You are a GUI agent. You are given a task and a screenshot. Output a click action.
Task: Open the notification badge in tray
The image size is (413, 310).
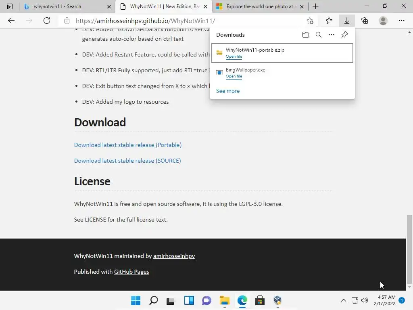(402, 300)
